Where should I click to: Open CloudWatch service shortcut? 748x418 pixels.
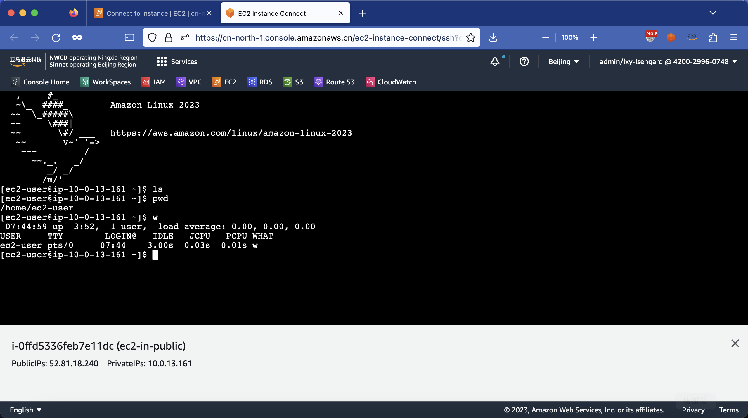[391, 82]
